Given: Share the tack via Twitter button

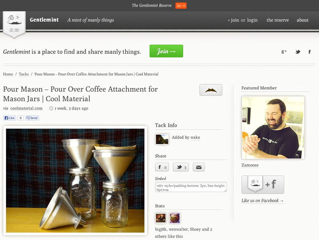Looking at the screenshot, I should [181, 167].
